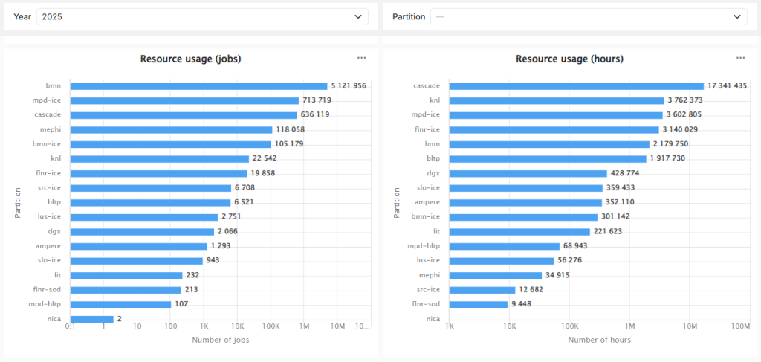Screen dimensions: 761x362
Task: Open the hours chart three-dot menu
Action: coord(740,58)
